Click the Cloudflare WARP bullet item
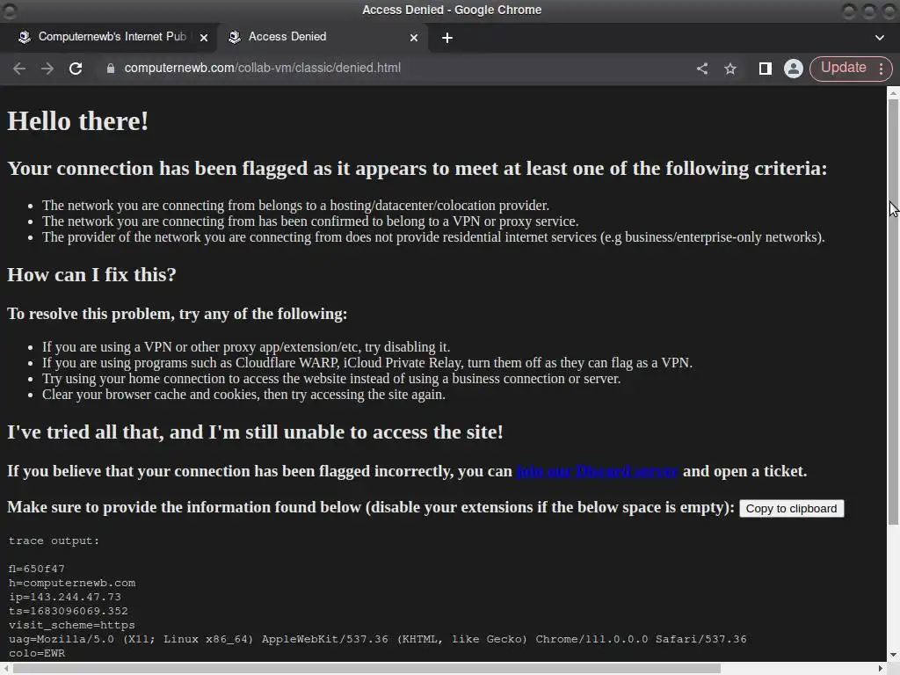Viewport: 900px width, 675px height. [367, 363]
